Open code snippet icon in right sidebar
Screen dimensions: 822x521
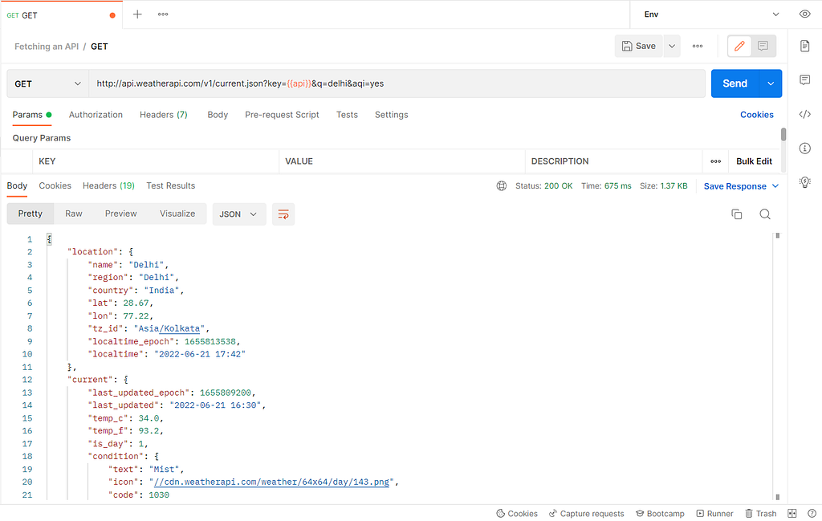pyautogui.click(x=804, y=114)
